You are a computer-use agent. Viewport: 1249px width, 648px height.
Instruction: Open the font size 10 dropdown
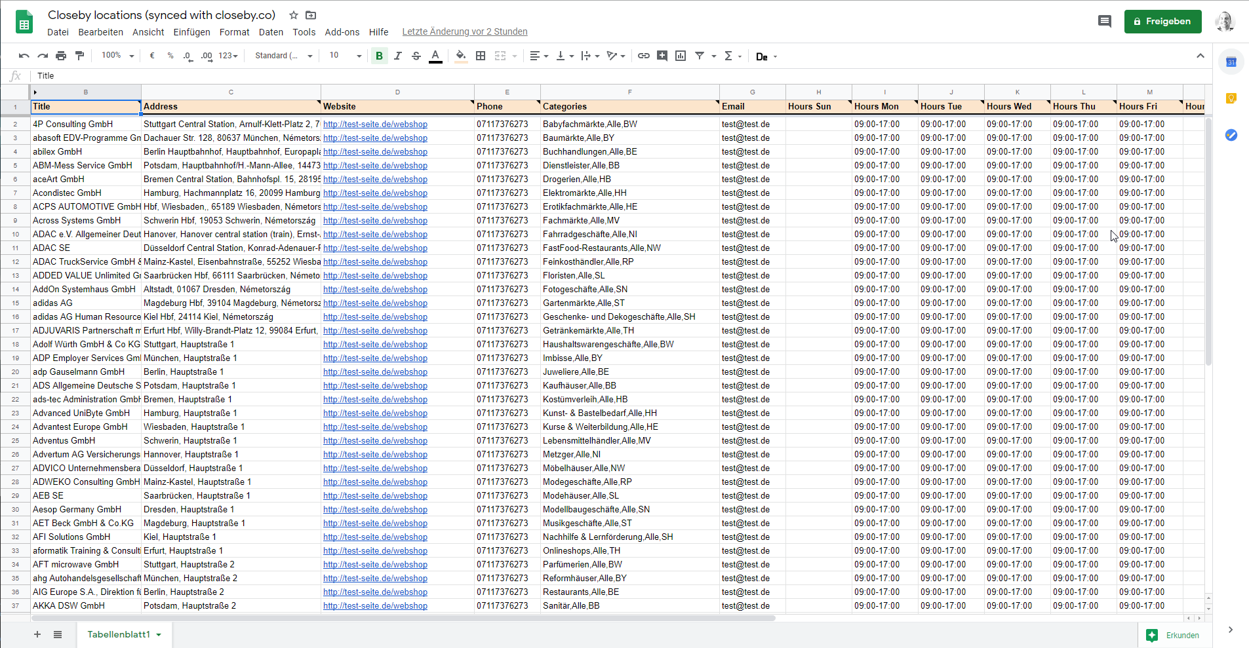346,56
